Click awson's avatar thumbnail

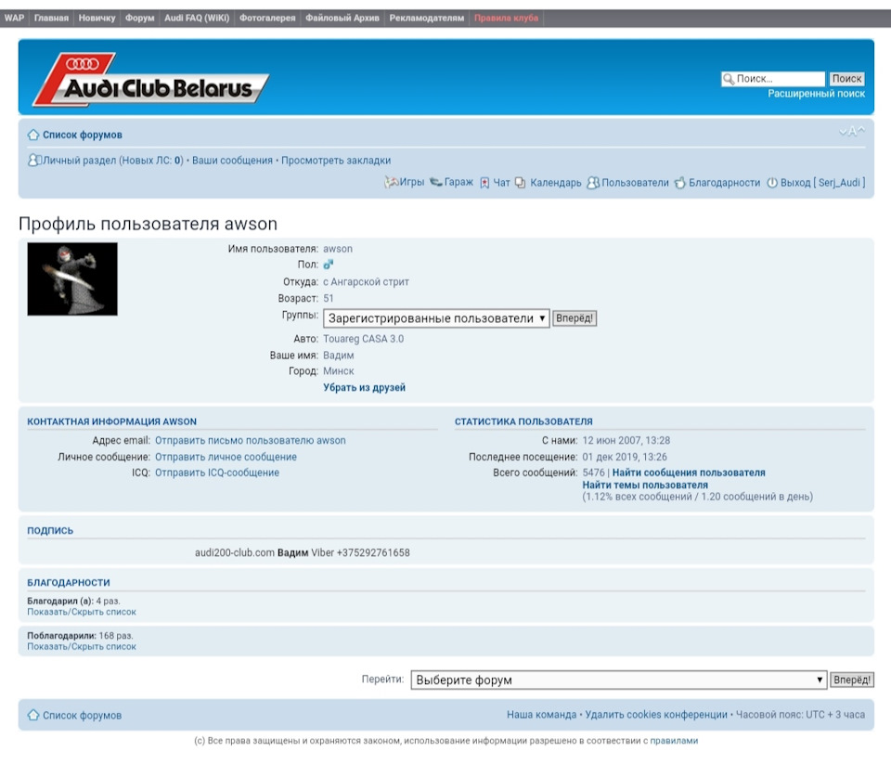pyautogui.click(x=72, y=279)
